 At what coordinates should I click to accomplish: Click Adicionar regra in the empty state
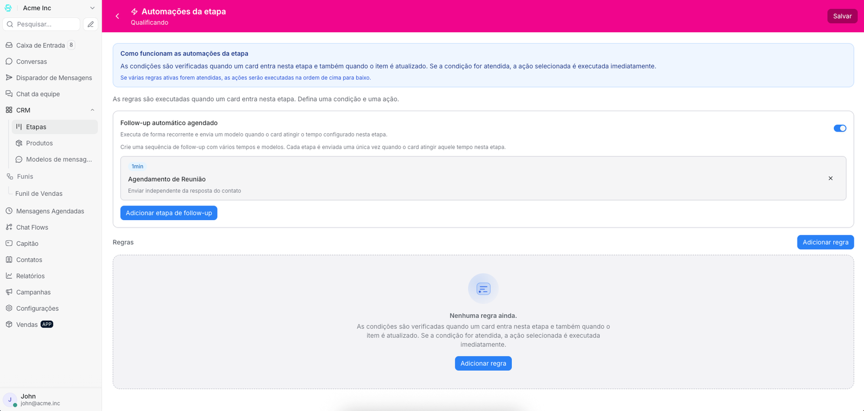[x=483, y=364]
